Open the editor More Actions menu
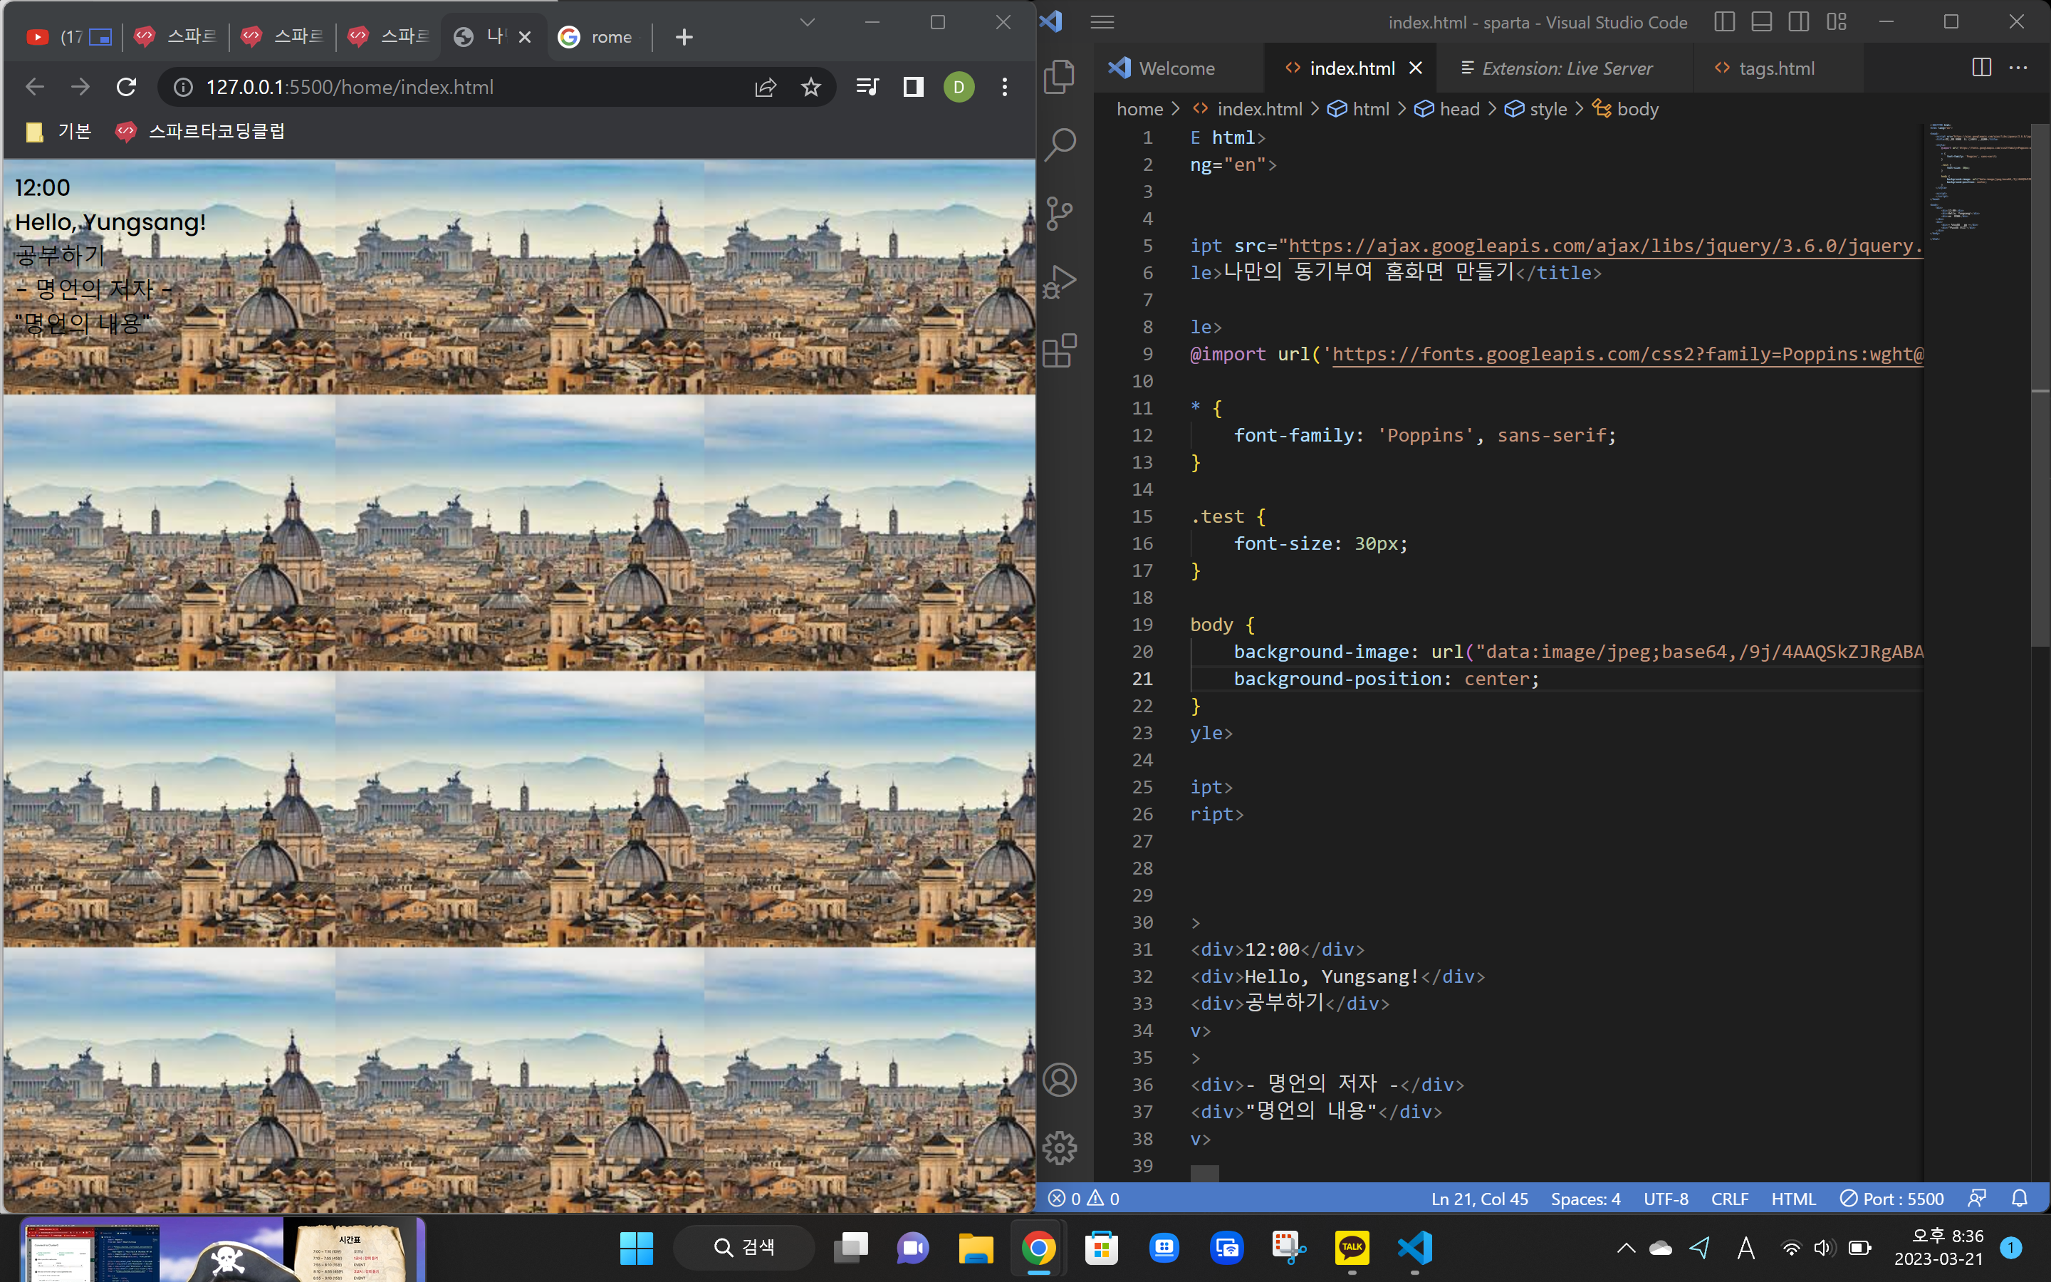The image size is (2051, 1282). (x=2019, y=68)
